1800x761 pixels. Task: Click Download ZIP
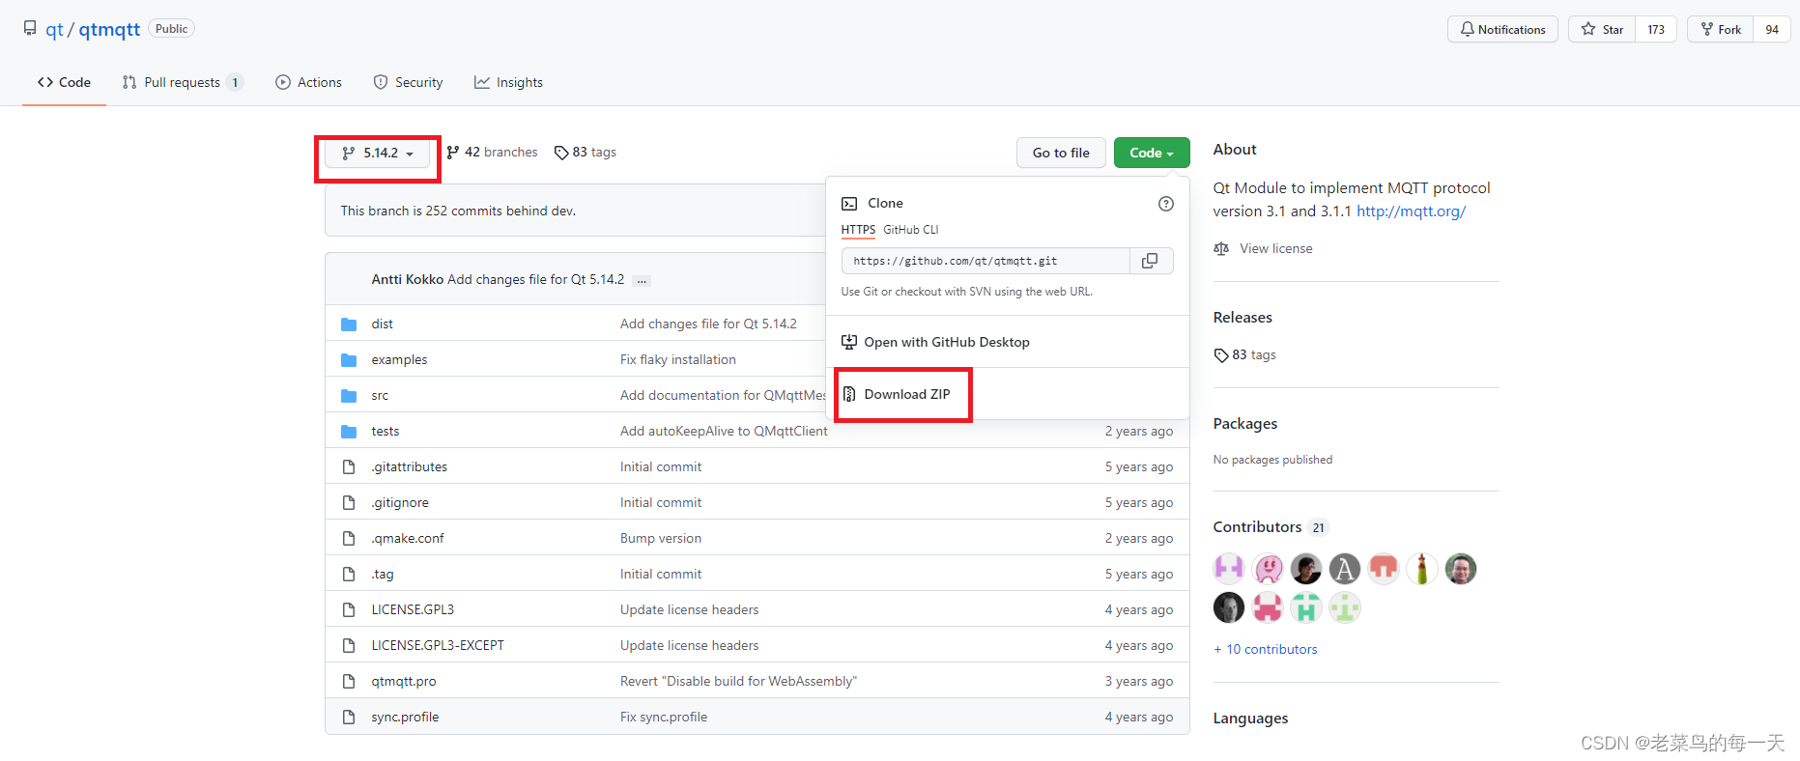click(x=906, y=394)
